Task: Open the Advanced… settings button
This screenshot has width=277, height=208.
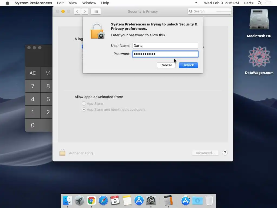Action: [x=205, y=153]
